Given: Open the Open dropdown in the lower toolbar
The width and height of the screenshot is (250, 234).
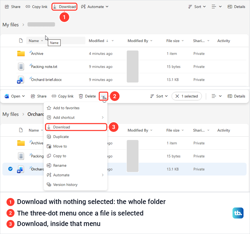Looking at the screenshot, I should 15,96.
